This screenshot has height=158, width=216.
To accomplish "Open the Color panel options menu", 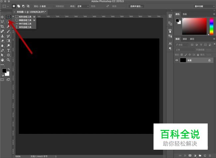I will click(x=214, y=14).
